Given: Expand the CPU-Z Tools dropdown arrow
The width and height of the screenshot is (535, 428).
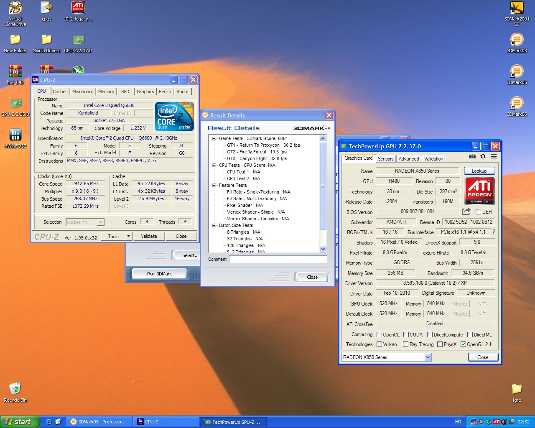Looking at the screenshot, I should 128,236.
